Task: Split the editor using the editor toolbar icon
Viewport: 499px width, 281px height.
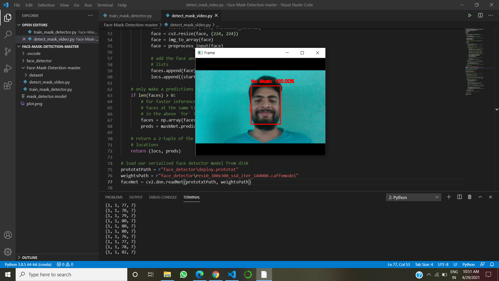Action: pos(480,15)
